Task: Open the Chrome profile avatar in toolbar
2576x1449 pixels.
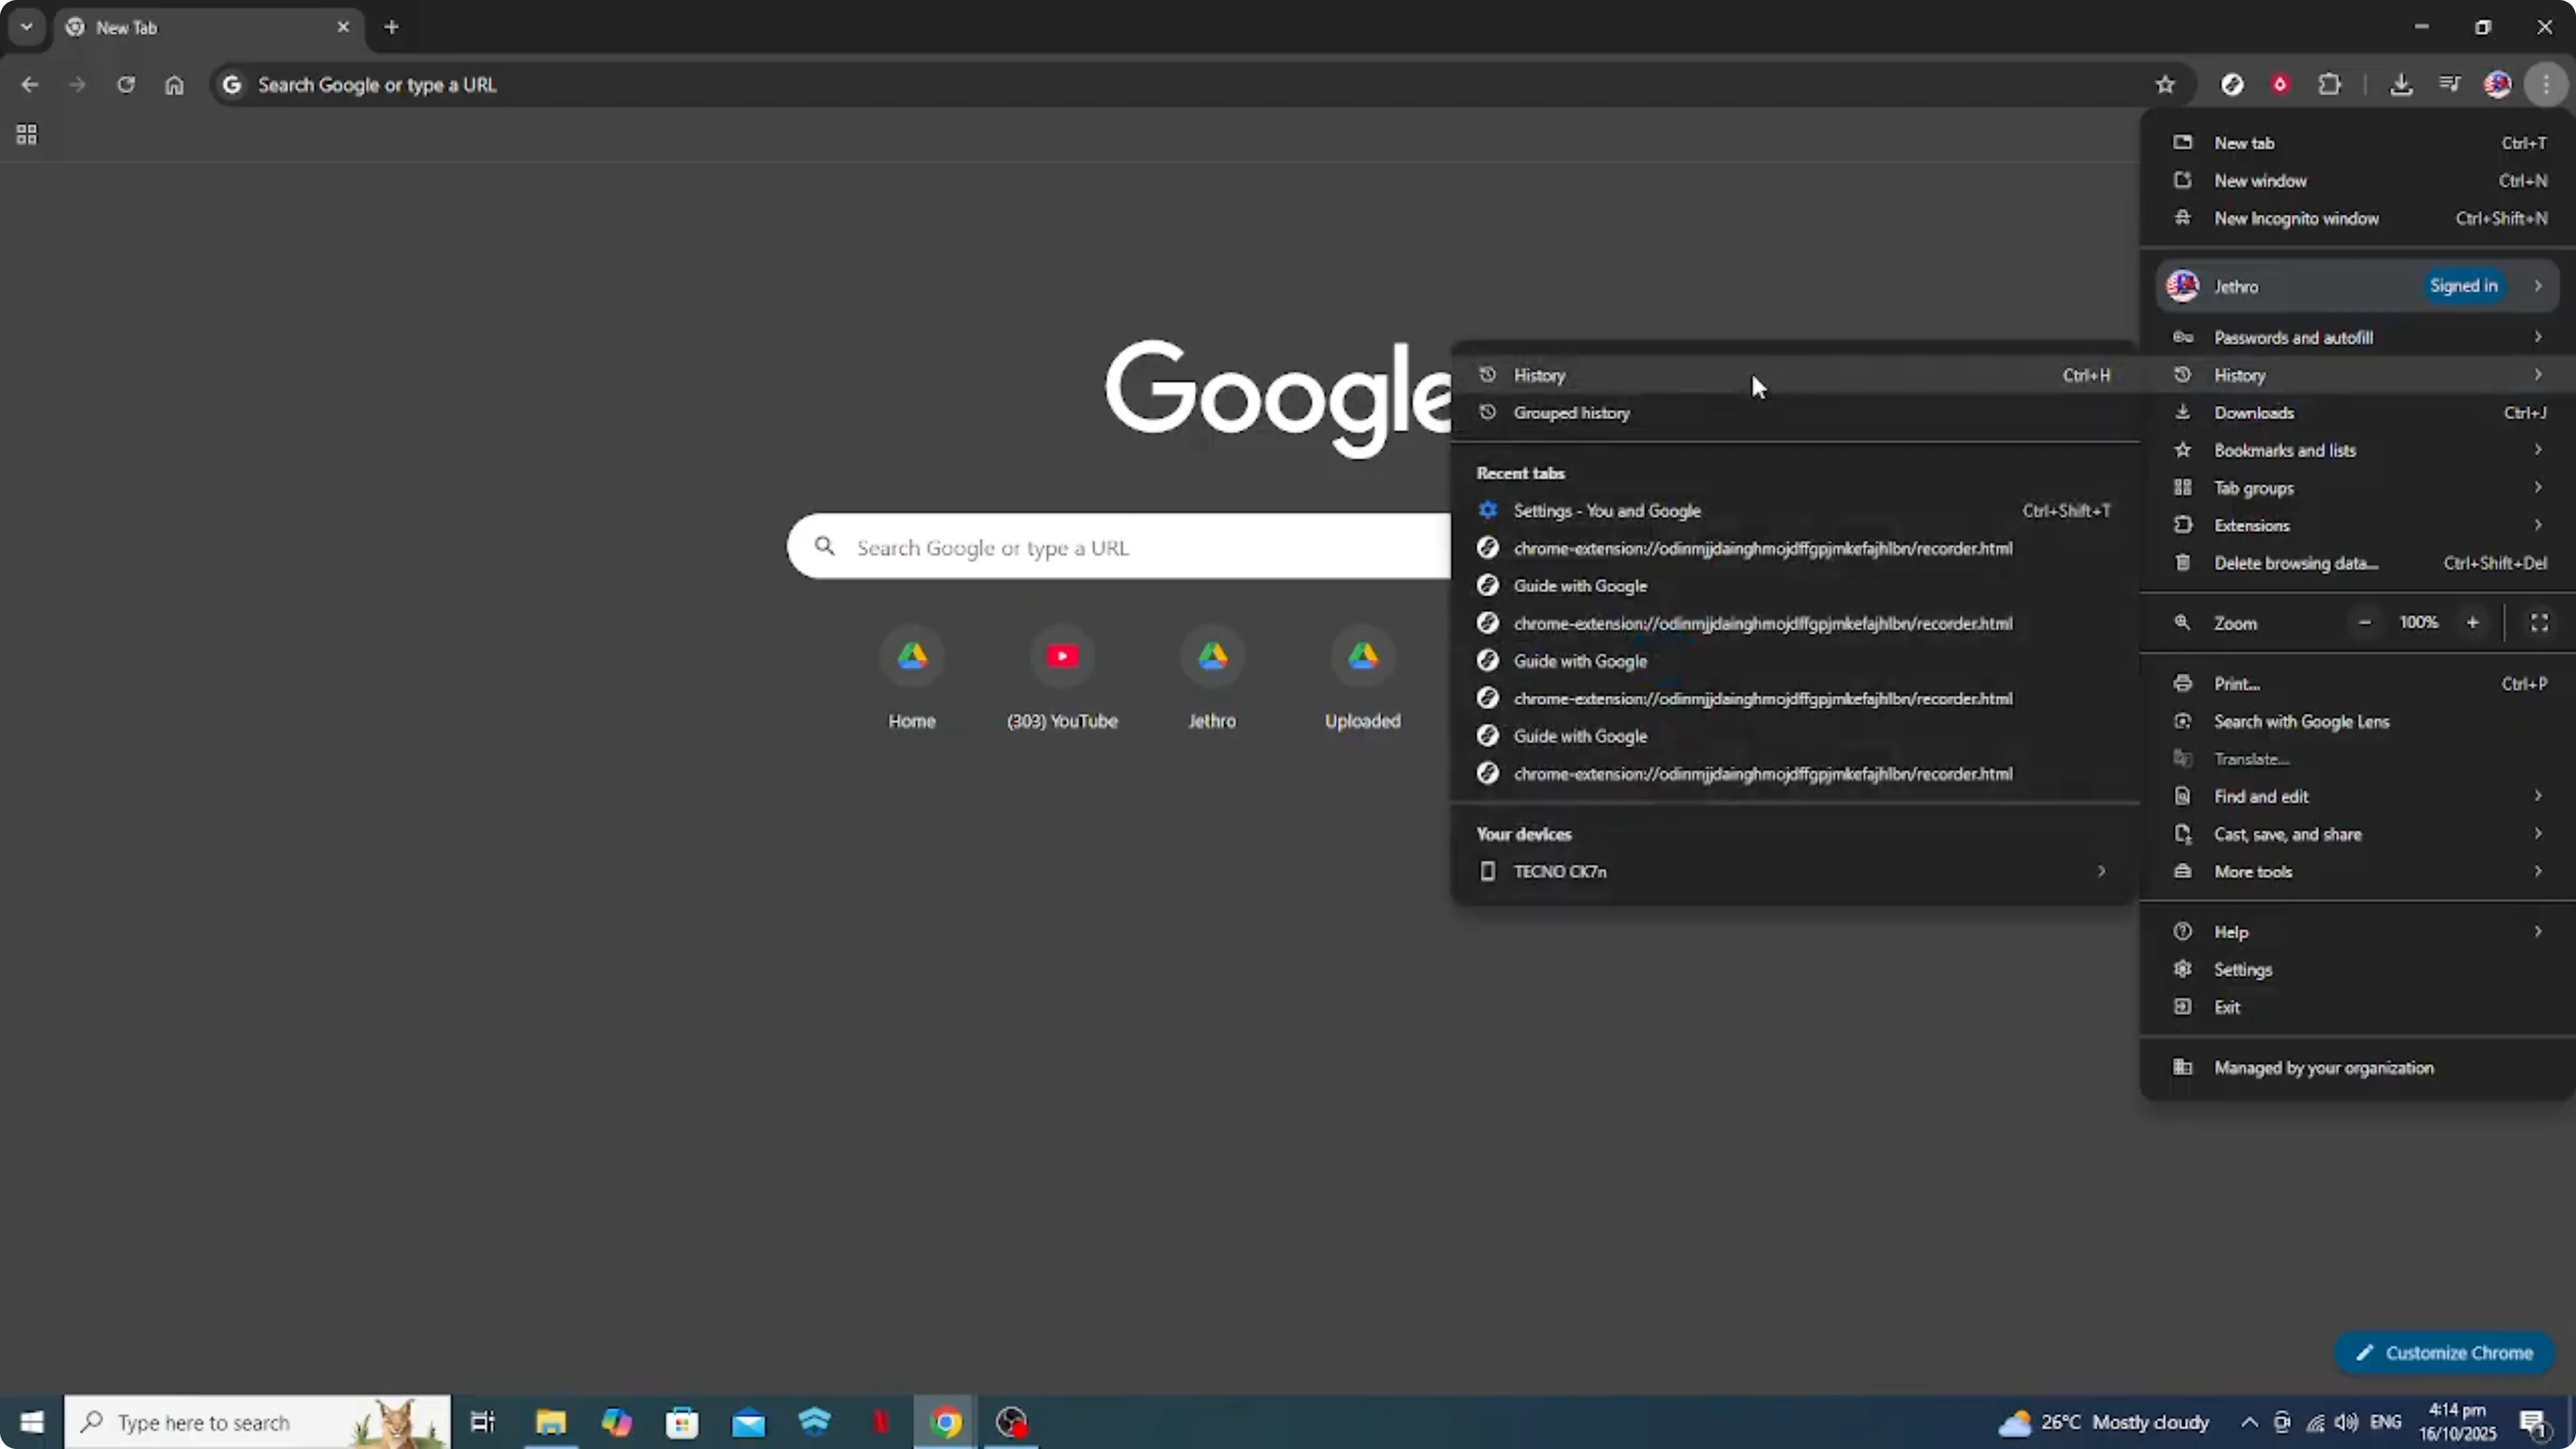Action: point(2498,84)
